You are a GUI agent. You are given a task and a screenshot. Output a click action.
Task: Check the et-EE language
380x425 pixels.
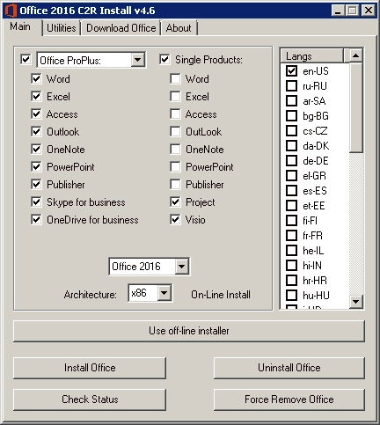[291, 206]
